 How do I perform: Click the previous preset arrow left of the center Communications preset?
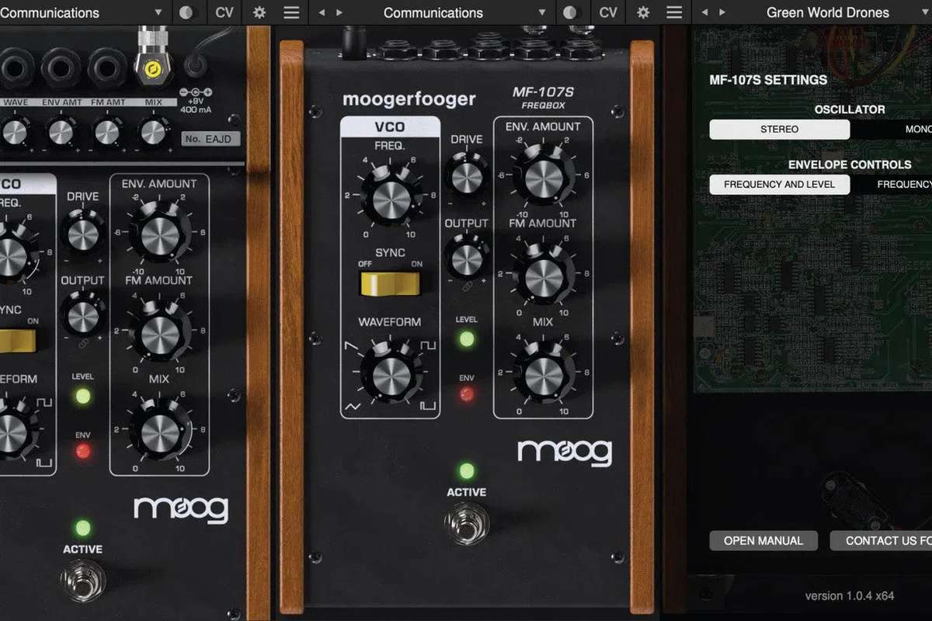point(322,12)
